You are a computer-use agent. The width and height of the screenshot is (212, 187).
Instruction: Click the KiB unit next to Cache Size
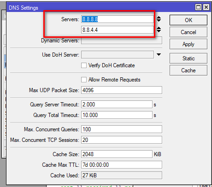click(x=158, y=154)
